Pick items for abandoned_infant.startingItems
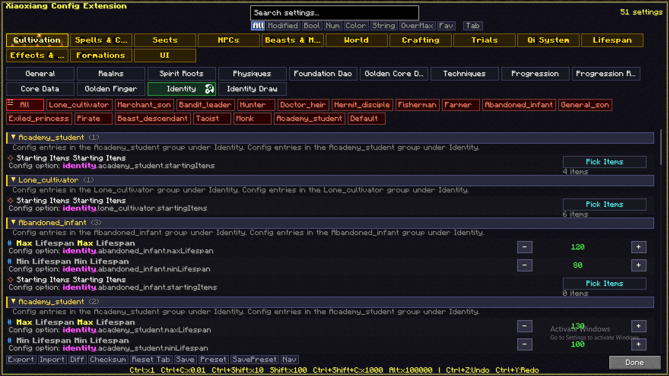669x376 pixels. point(604,284)
